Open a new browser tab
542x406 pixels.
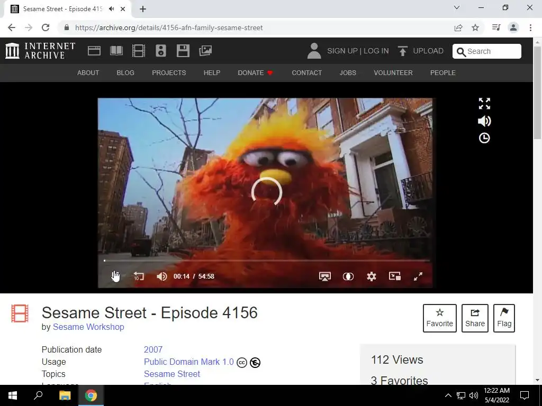[x=143, y=9]
